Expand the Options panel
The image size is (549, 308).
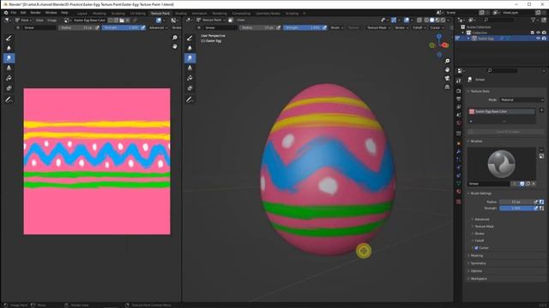point(475,271)
